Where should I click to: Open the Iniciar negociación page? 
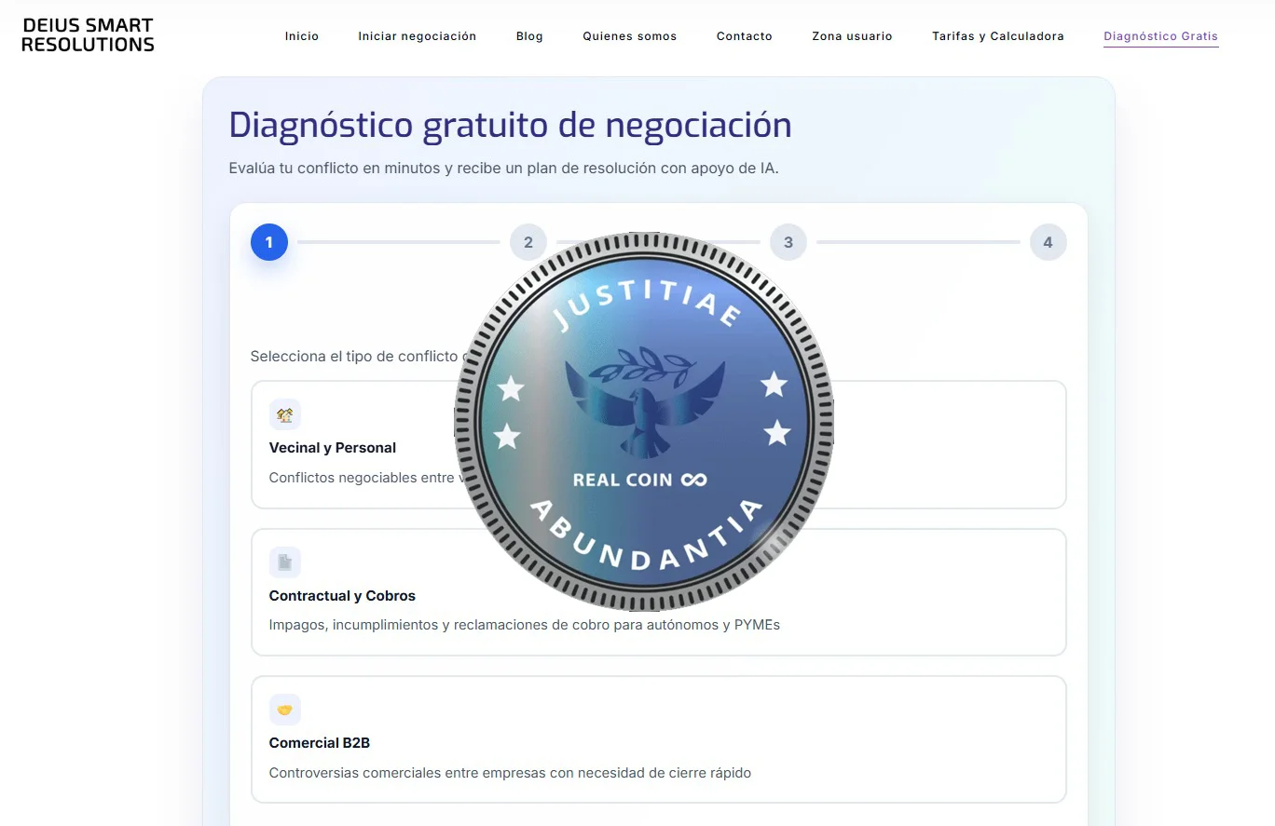point(418,36)
